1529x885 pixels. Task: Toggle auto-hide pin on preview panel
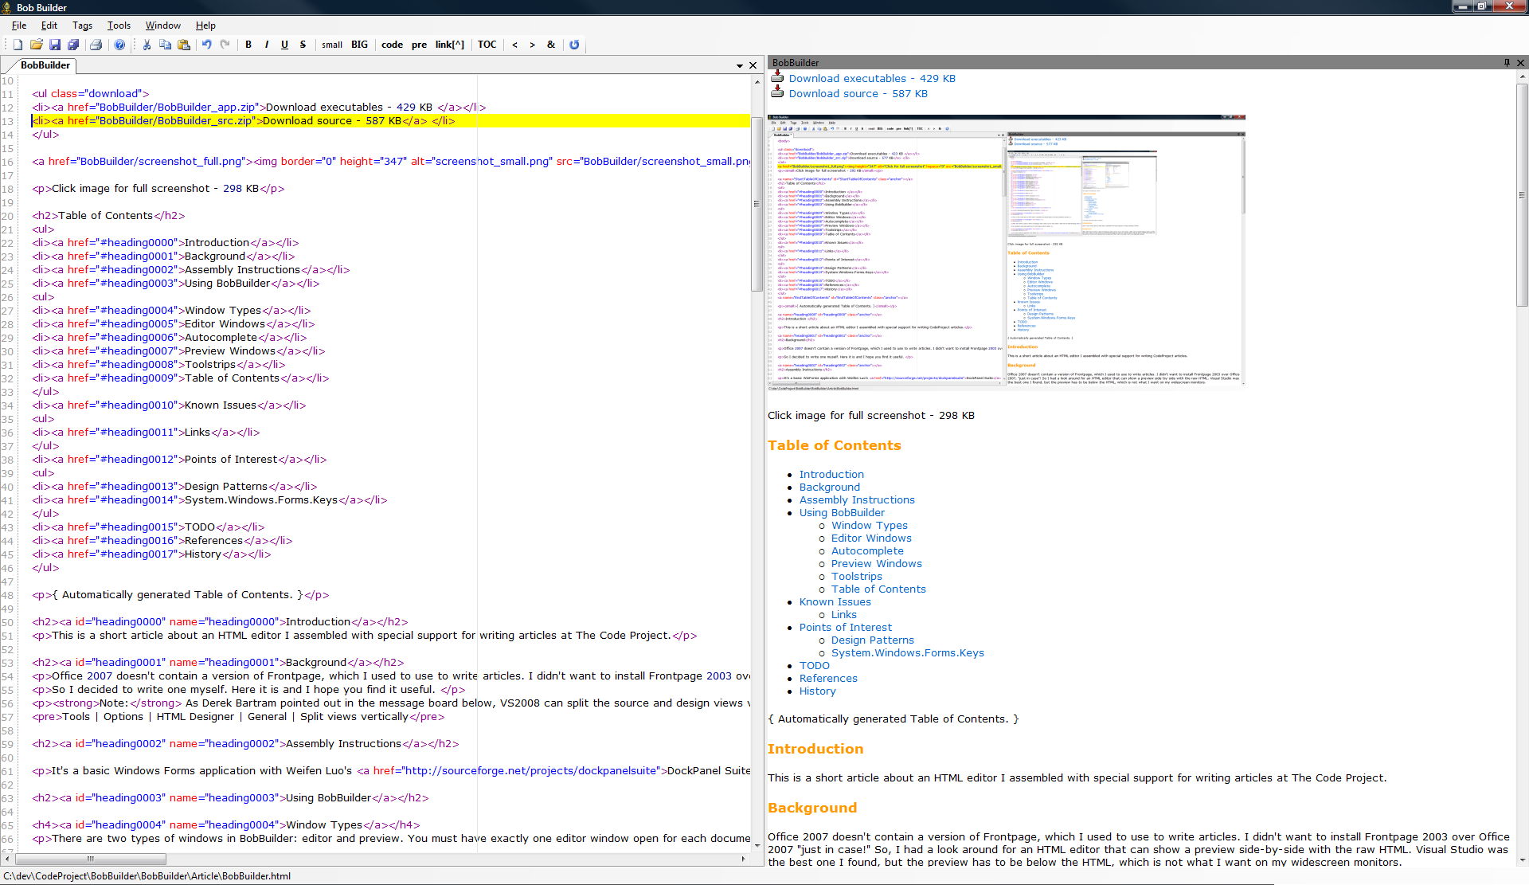click(x=1507, y=62)
